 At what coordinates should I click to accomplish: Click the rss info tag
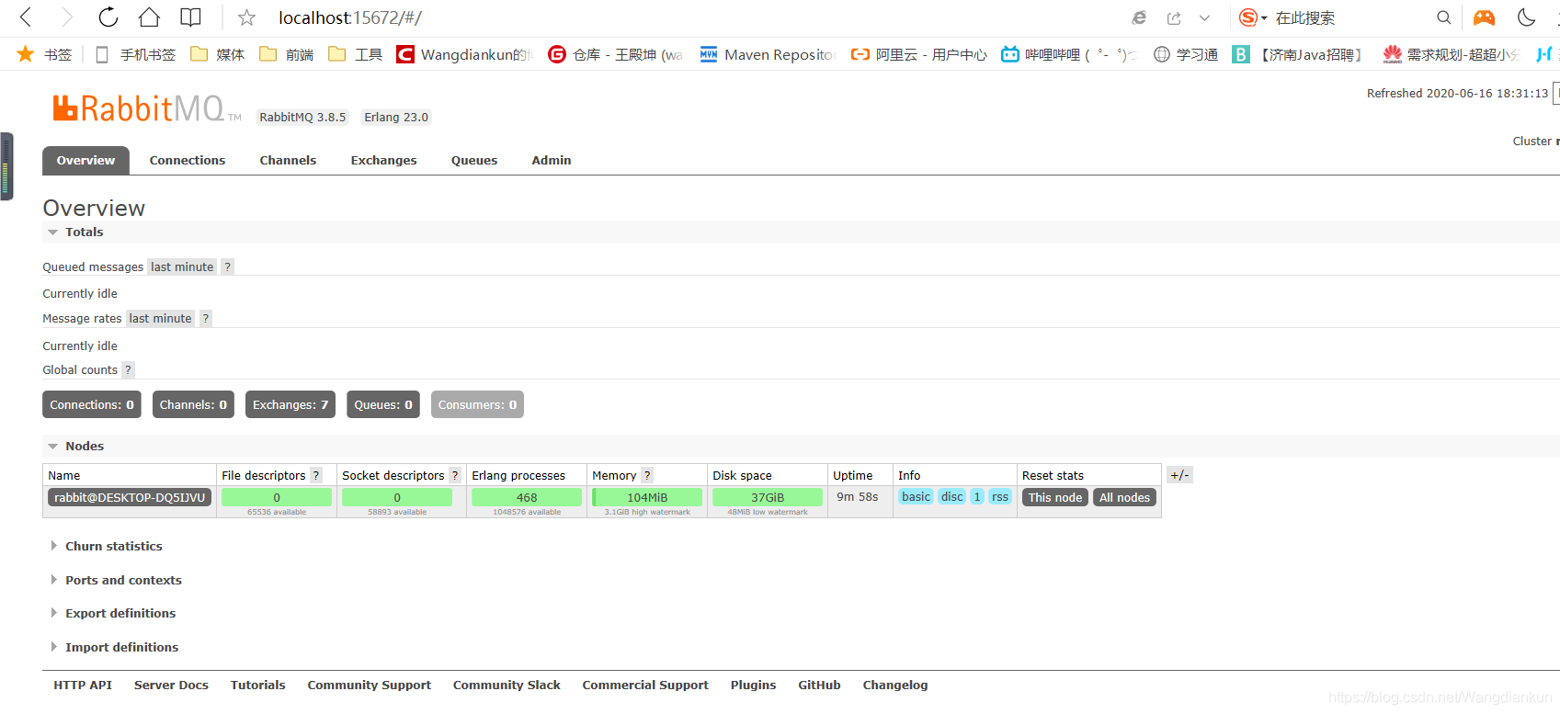(x=1000, y=496)
